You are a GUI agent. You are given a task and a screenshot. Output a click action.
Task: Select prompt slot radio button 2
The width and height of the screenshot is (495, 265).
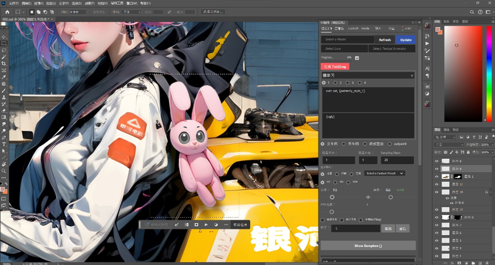(x=335, y=83)
